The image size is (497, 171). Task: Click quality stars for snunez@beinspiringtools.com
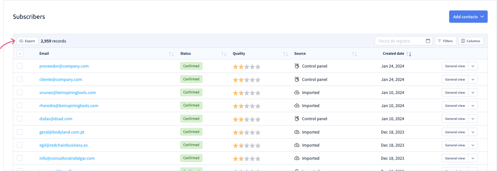point(247,93)
